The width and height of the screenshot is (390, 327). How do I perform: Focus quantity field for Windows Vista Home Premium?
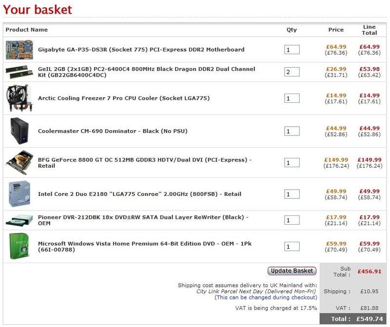(x=292, y=247)
